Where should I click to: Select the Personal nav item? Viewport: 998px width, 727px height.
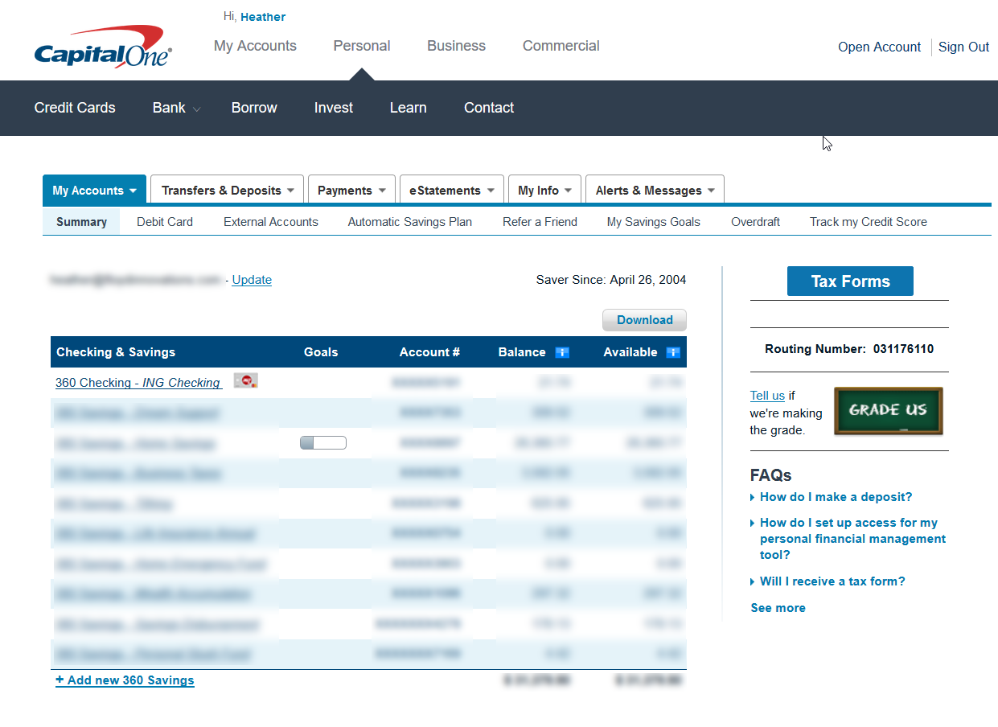[x=362, y=46]
